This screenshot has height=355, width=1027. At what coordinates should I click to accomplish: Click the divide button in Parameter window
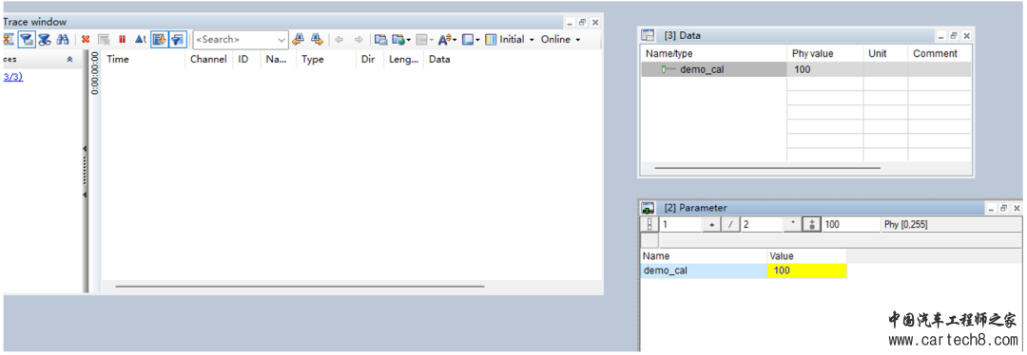click(x=730, y=224)
